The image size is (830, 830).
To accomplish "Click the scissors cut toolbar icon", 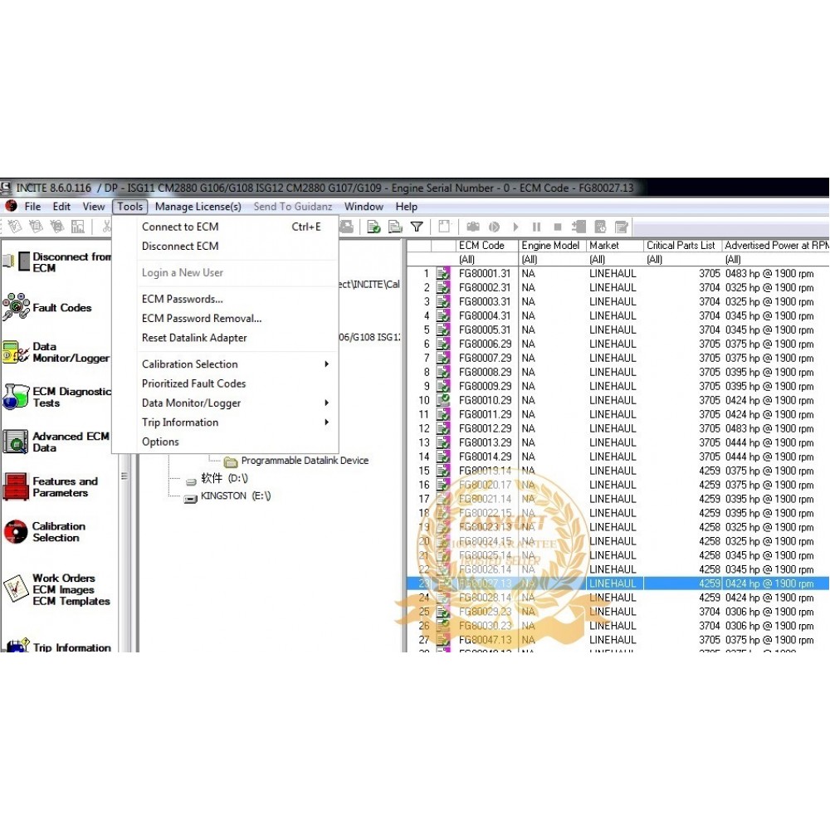I will click(106, 227).
